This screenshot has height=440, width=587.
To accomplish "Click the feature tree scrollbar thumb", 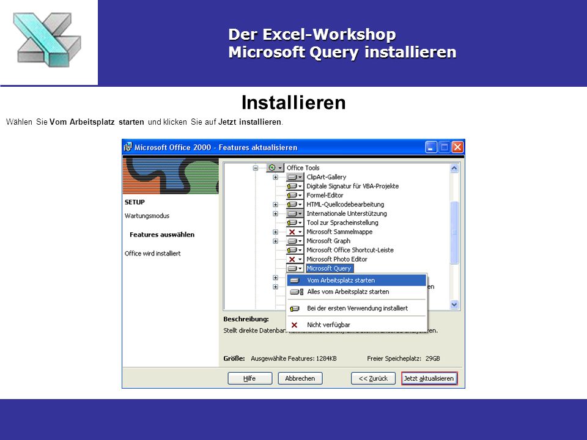I will 454,232.
